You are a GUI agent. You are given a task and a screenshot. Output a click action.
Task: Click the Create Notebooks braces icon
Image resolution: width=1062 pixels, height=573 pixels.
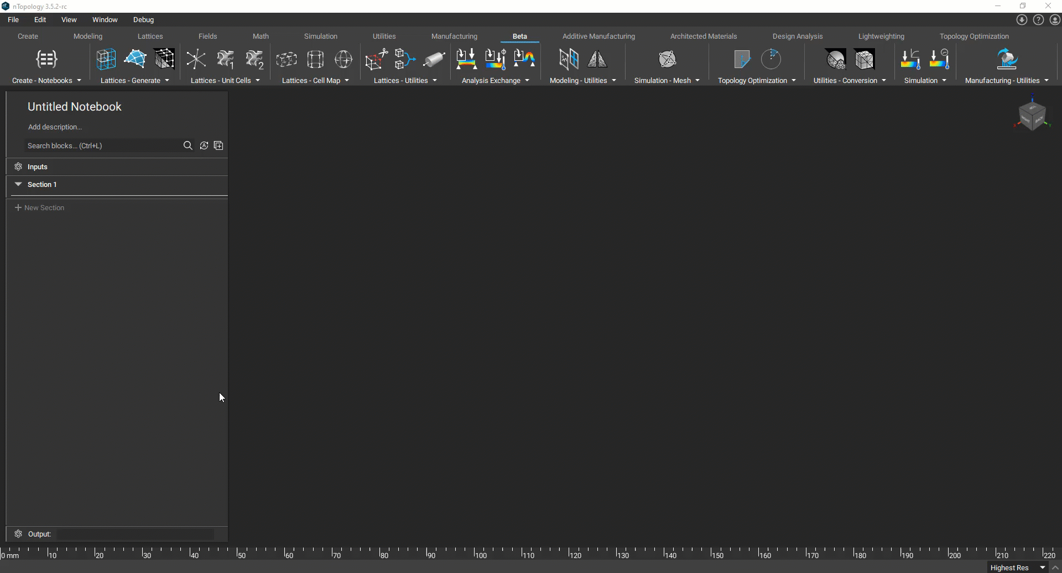[46, 59]
